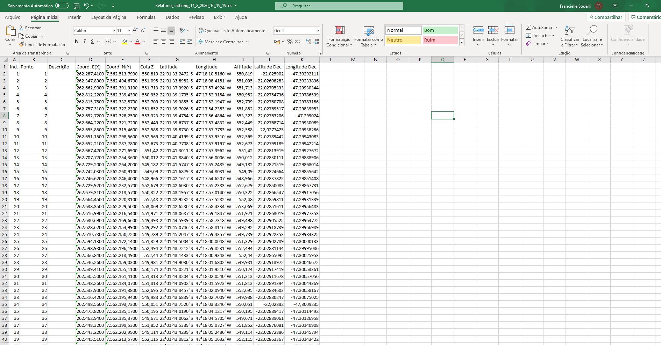Open the Calibri font name dropdown
The image size is (661, 345).
tap(114, 31)
